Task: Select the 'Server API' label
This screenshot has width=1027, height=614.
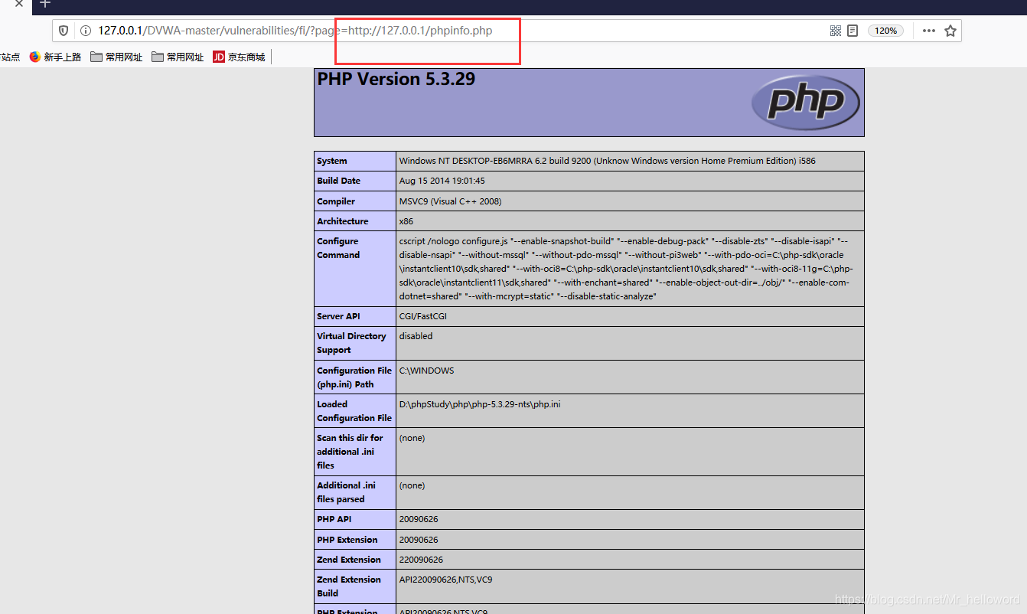Action: (337, 316)
